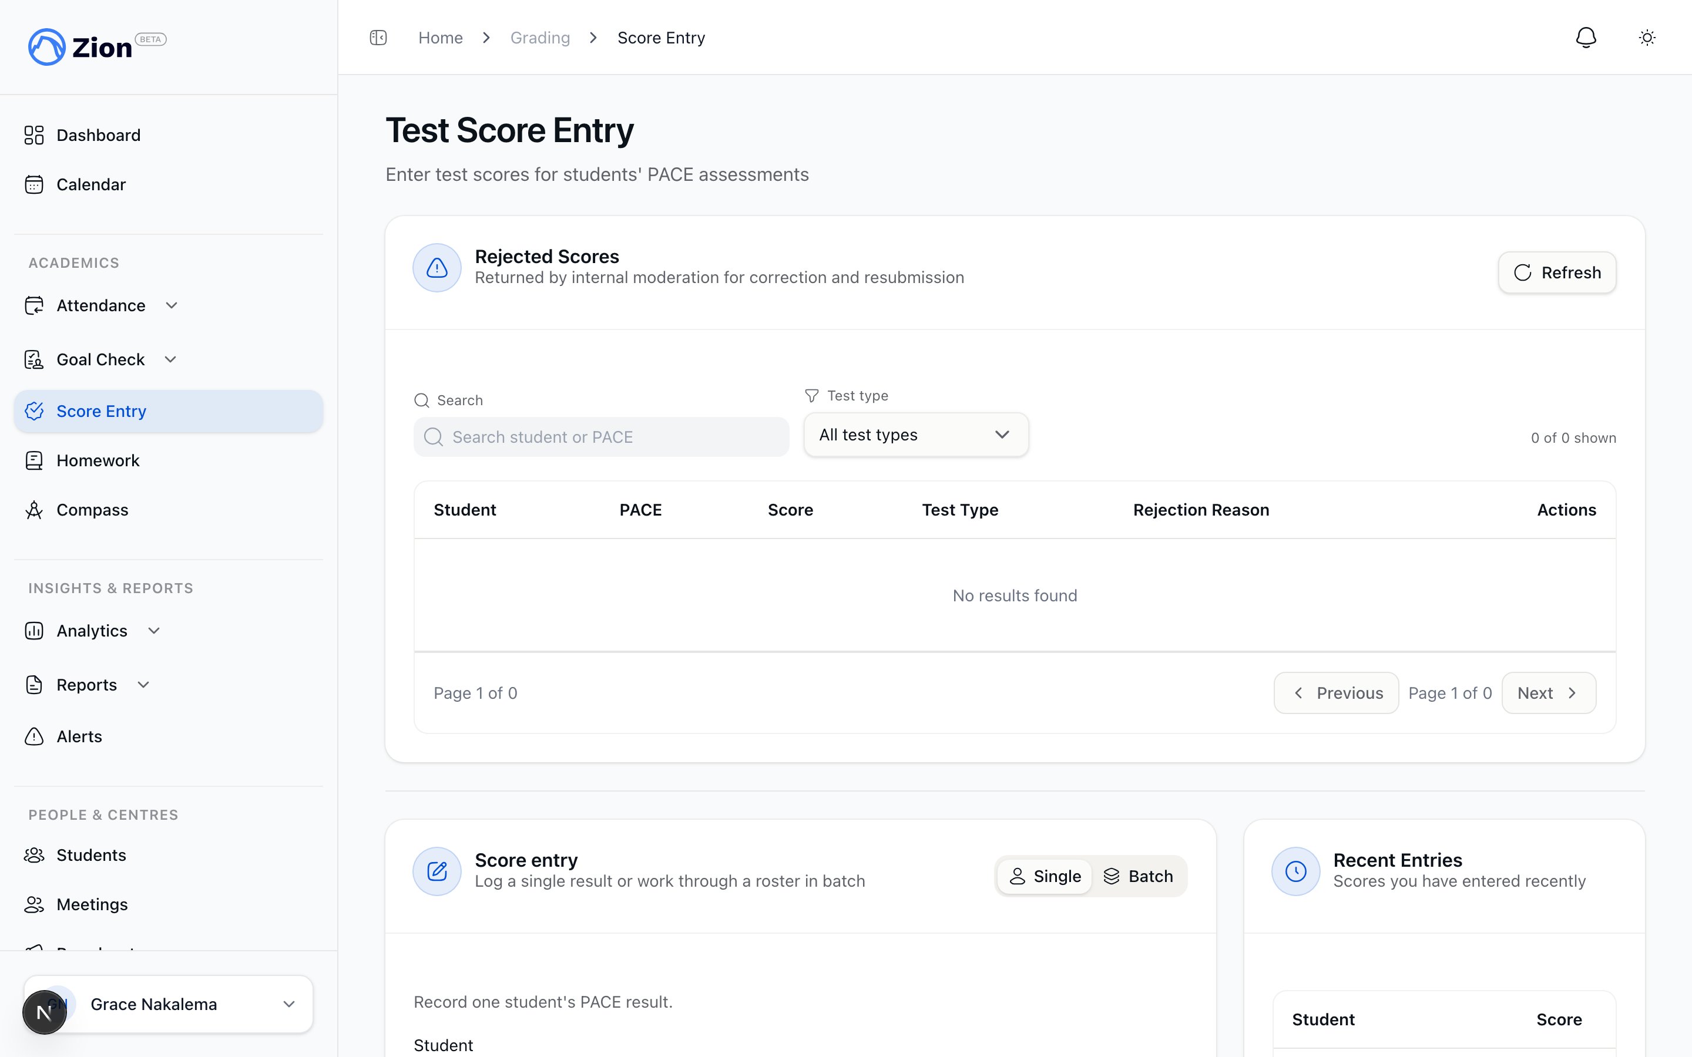This screenshot has width=1692, height=1057.
Task: Click the Rejection Reason column header
Action: point(1201,510)
